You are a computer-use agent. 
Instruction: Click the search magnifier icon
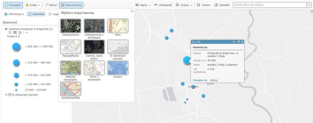coord(309,5)
